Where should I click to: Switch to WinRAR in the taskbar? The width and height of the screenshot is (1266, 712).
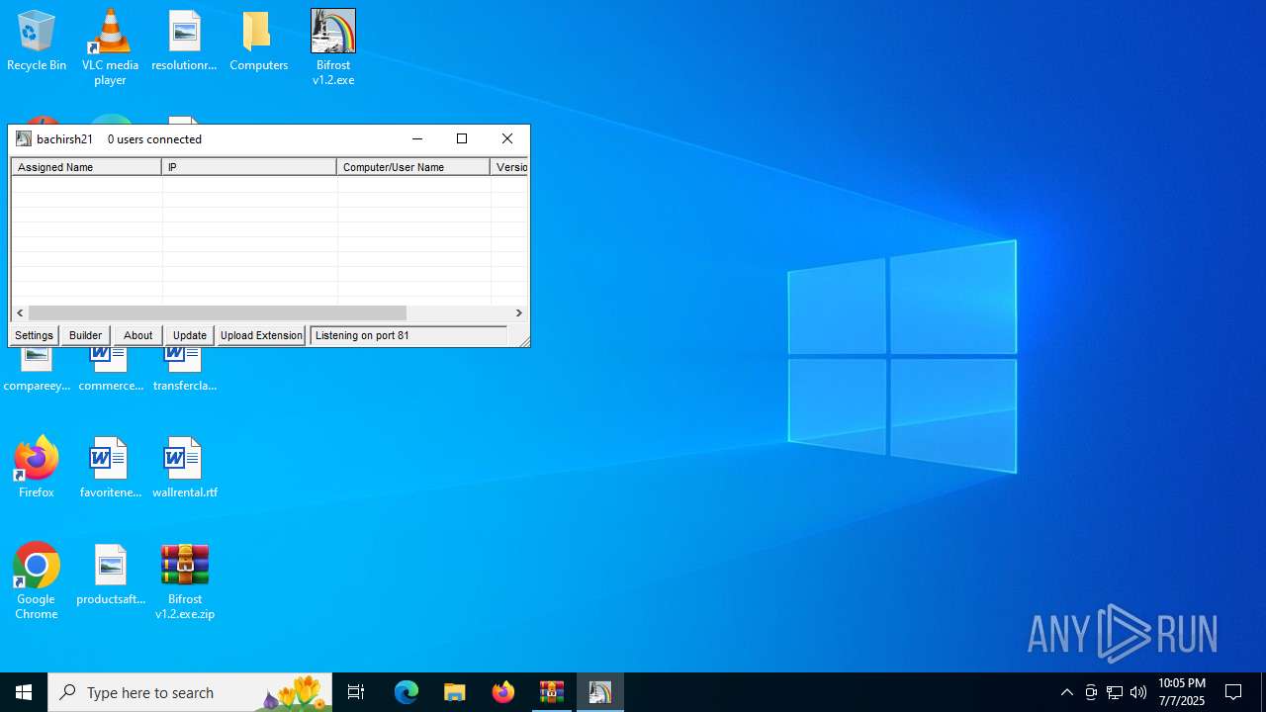(x=552, y=692)
